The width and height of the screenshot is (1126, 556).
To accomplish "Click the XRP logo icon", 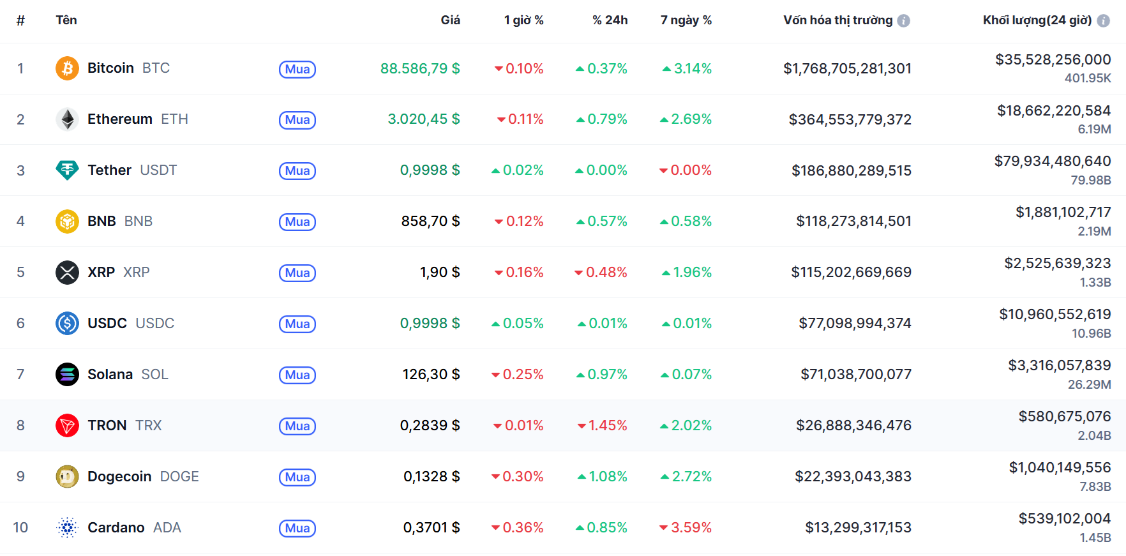I will click(67, 273).
